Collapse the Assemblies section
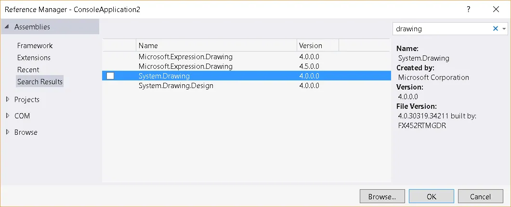The height and width of the screenshot is (207, 511). [x=7, y=27]
